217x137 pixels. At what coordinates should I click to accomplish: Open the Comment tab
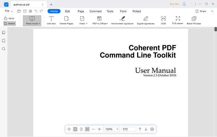95,11
